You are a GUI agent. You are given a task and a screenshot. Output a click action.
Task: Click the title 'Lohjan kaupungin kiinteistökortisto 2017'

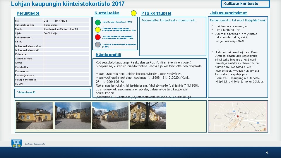tap(68, 4)
